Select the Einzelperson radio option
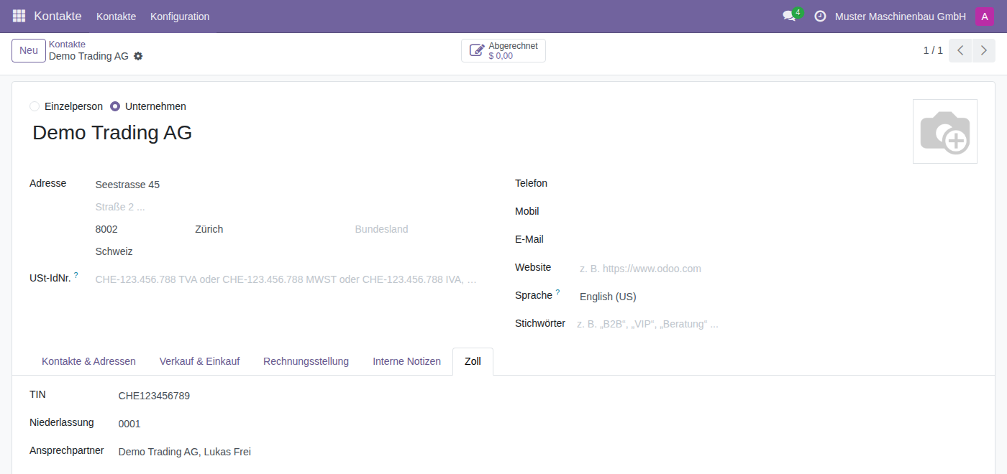 click(35, 106)
